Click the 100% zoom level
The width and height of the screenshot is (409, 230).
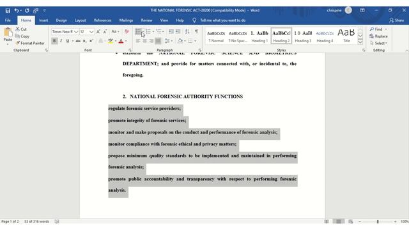pyautogui.click(x=405, y=222)
